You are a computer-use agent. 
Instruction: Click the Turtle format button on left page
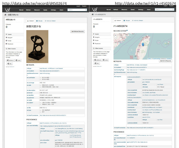(18, 60)
